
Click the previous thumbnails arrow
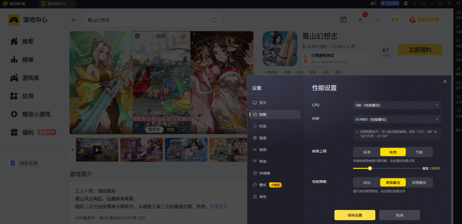coord(72,150)
